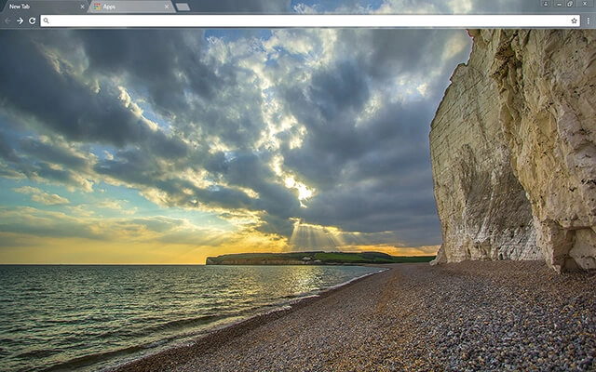Close the New Tab tab

82,7
